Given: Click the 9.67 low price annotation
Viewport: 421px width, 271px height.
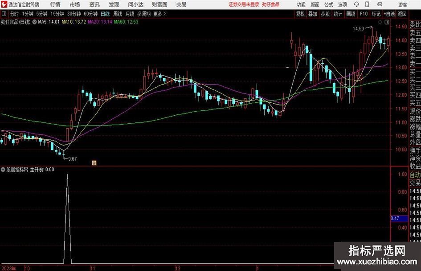Looking at the screenshot, I should click(73, 159).
